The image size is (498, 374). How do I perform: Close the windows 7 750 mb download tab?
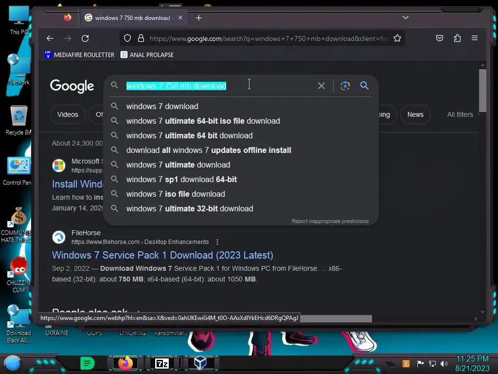click(x=180, y=18)
